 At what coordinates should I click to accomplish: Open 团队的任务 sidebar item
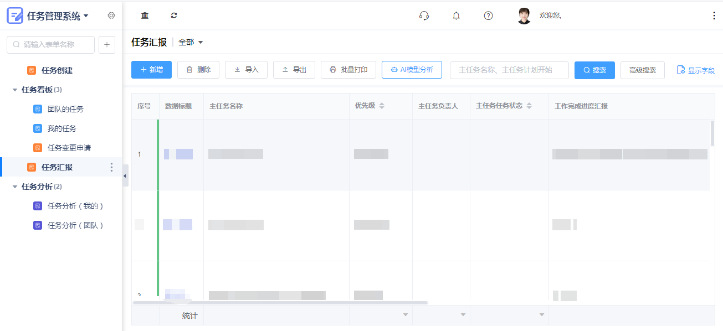click(65, 109)
